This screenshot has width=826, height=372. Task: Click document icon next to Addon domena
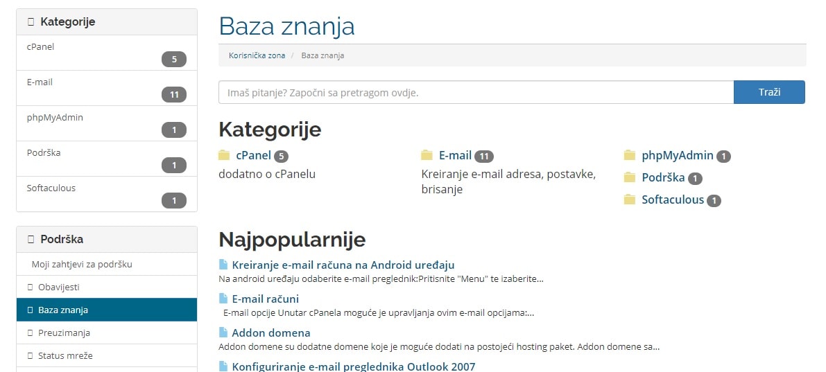(223, 333)
